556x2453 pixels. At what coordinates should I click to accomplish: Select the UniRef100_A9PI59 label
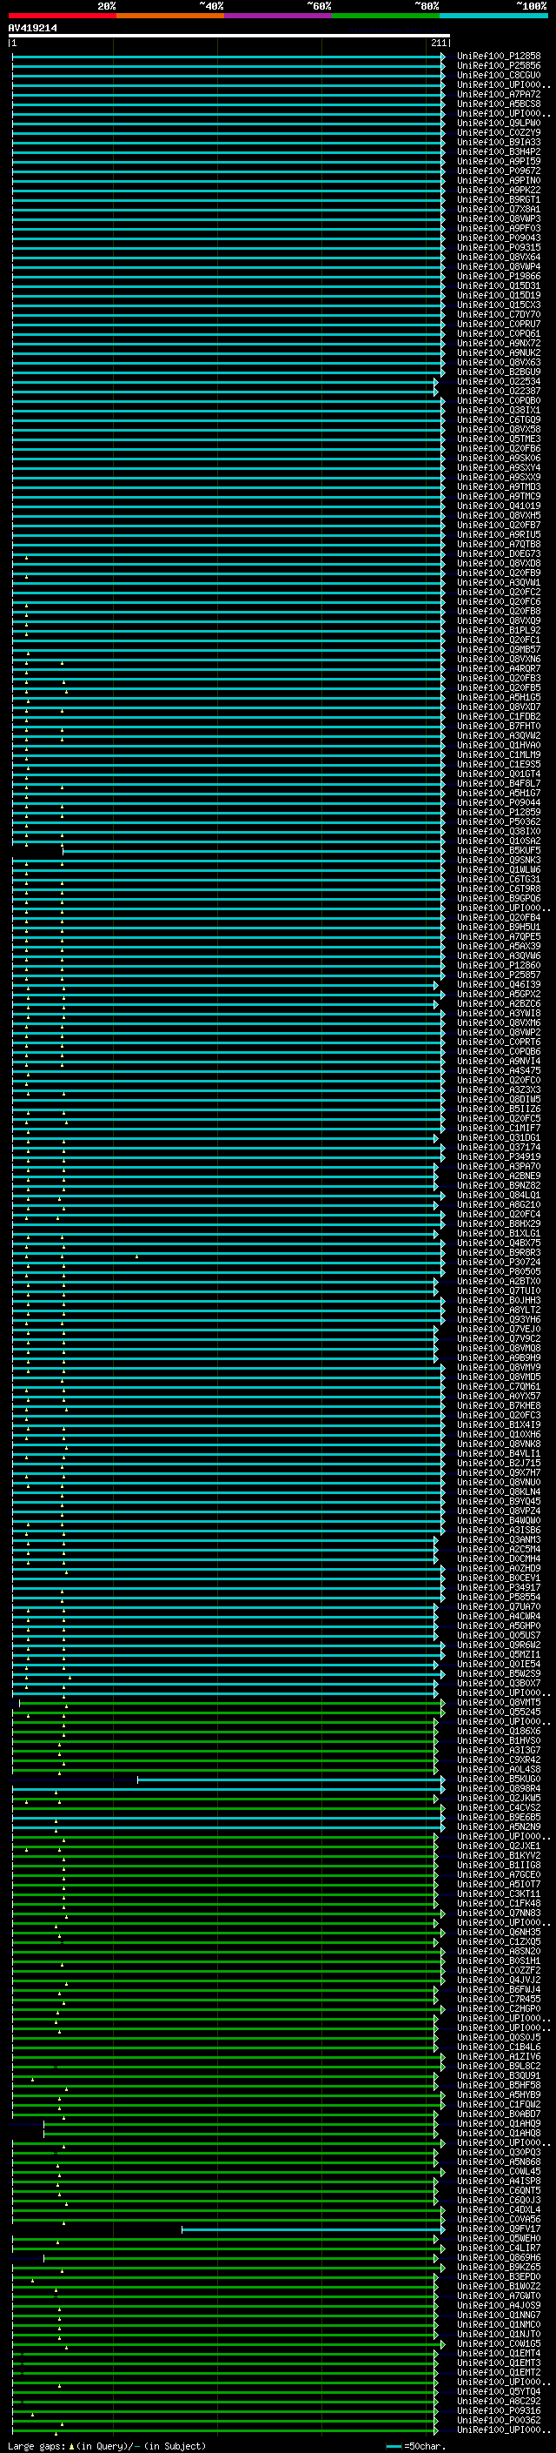[x=499, y=161]
